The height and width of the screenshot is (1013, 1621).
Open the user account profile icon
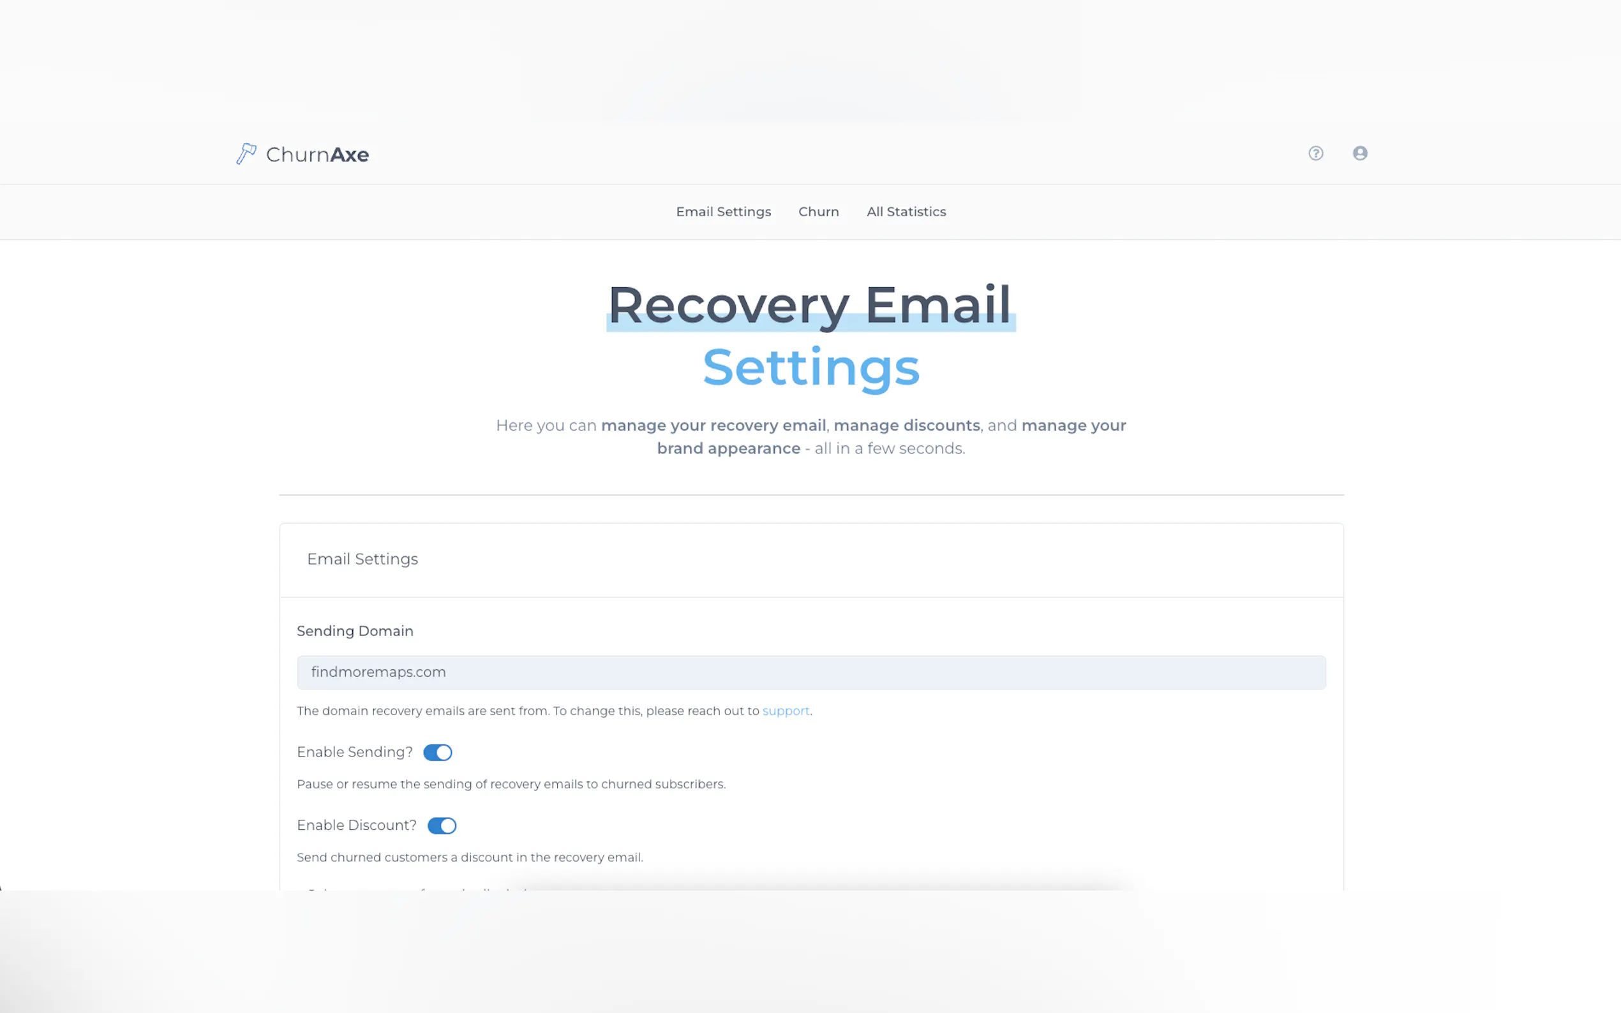(1359, 154)
